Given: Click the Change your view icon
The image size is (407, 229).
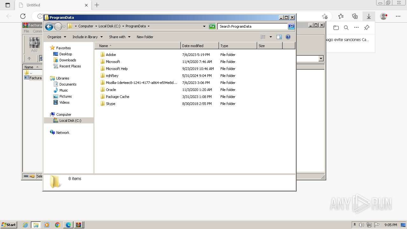Looking at the screenshot, I should click(263, 37).
